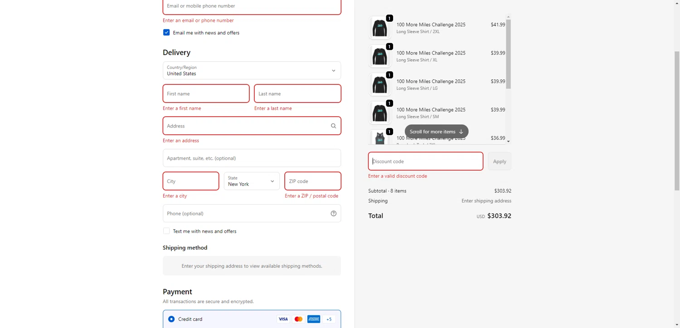Click the phone field help question icon
This screenshot has width=680, height=328.
(333, 214)
